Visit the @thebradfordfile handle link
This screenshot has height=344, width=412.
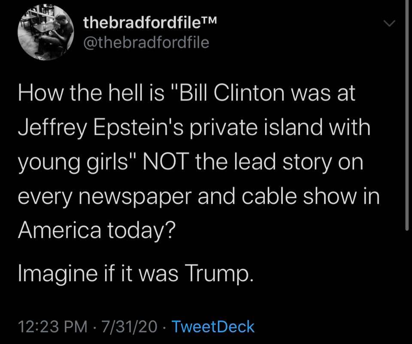point(147,42)
